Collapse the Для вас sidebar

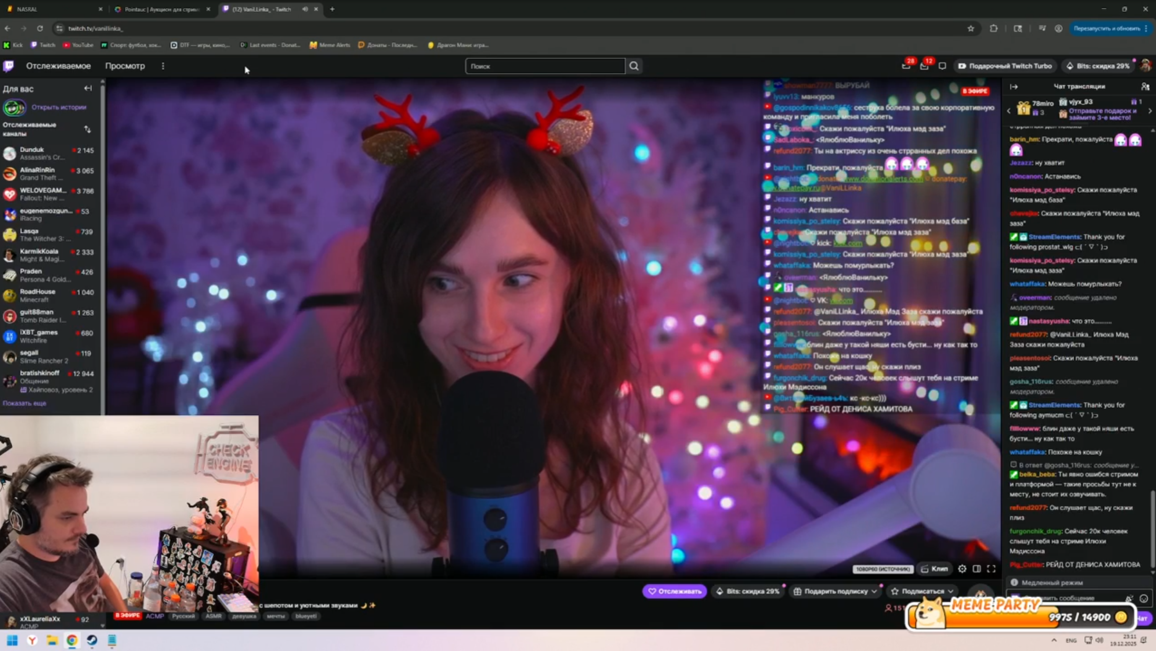(x=88, y=88)
